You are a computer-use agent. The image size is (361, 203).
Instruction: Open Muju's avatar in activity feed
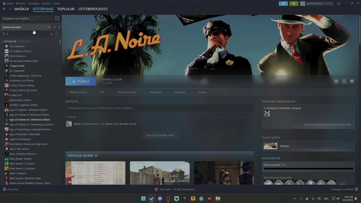click(x=69, y=124)
